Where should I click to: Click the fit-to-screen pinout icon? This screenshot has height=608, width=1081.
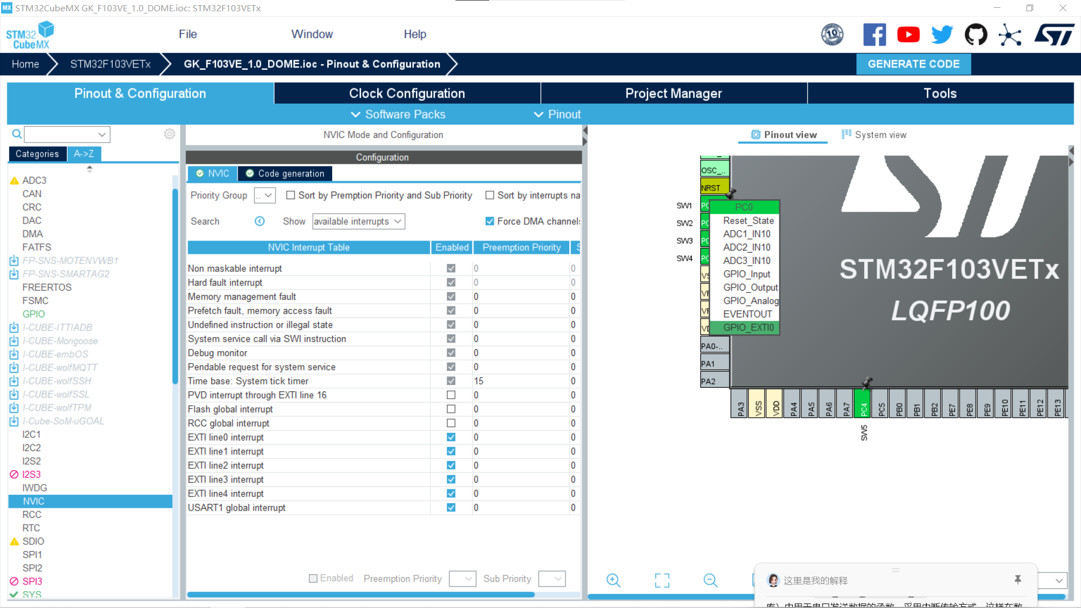point(662,580)
